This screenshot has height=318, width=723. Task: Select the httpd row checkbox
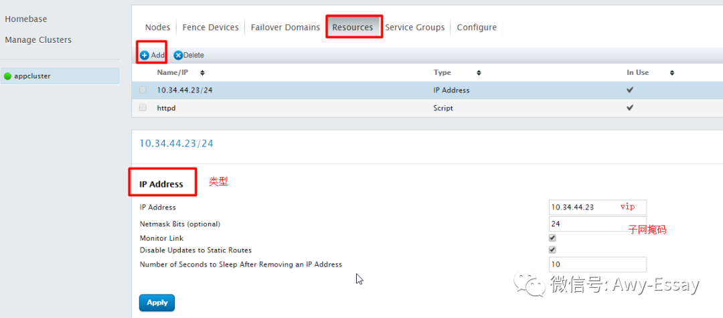point(143,108)
